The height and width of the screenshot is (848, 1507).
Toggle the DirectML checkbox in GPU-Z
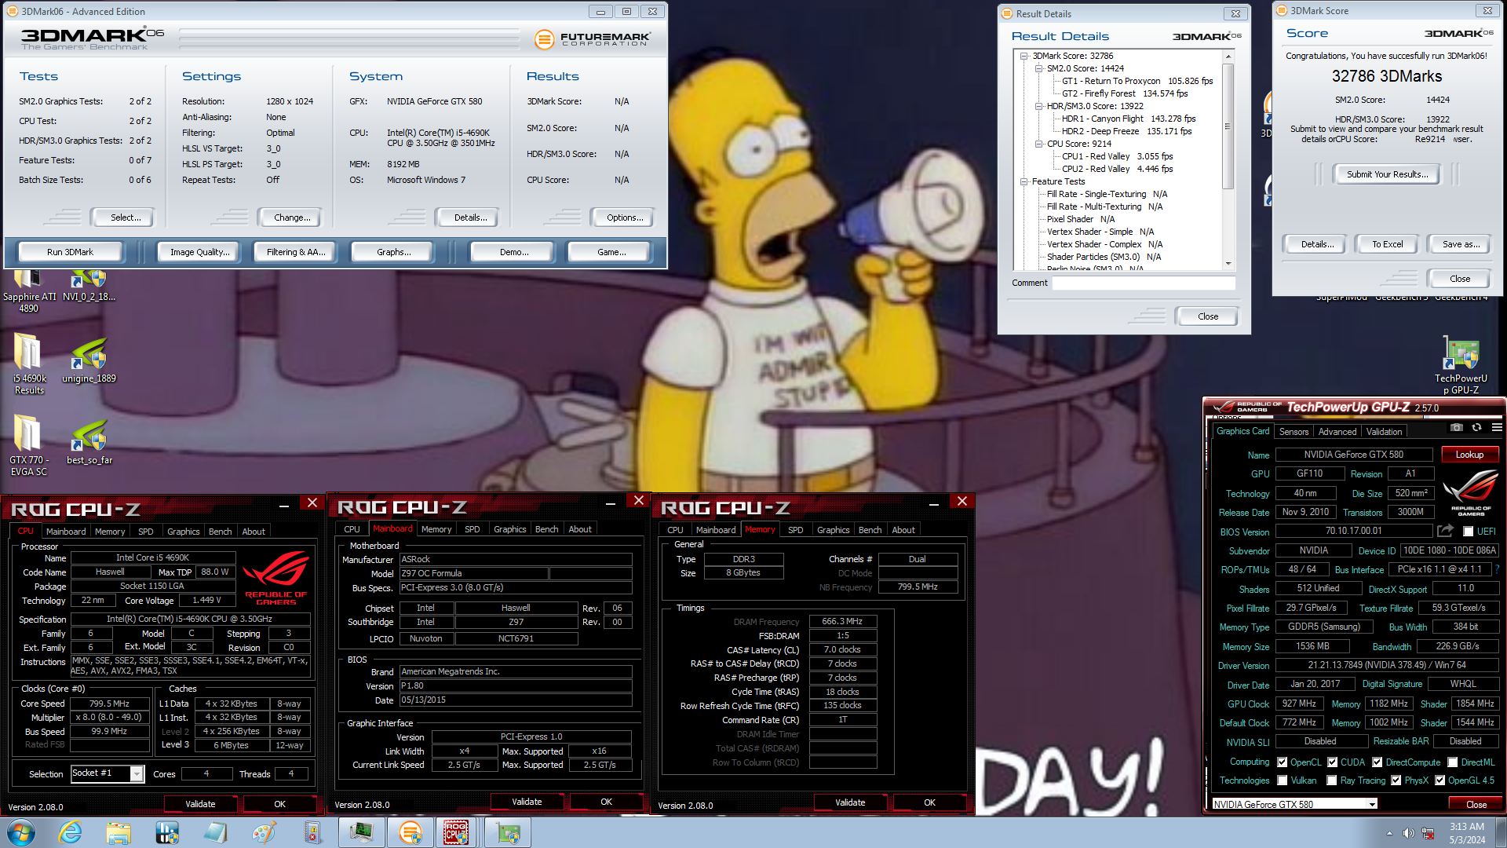click(1453, 762)
